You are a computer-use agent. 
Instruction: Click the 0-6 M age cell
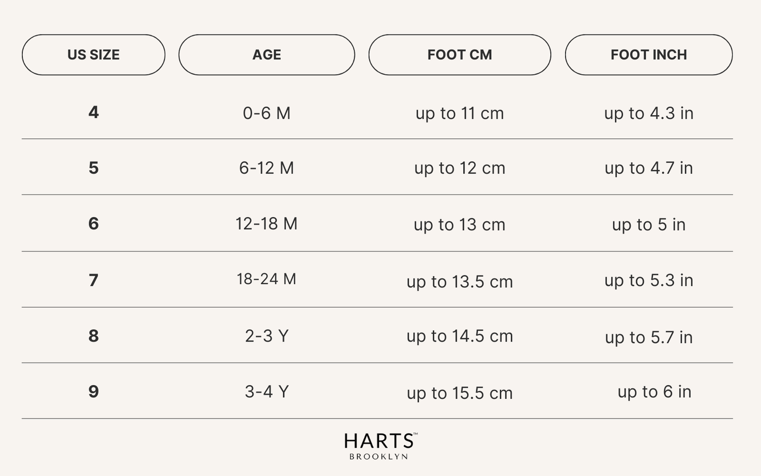click(266, 113)
